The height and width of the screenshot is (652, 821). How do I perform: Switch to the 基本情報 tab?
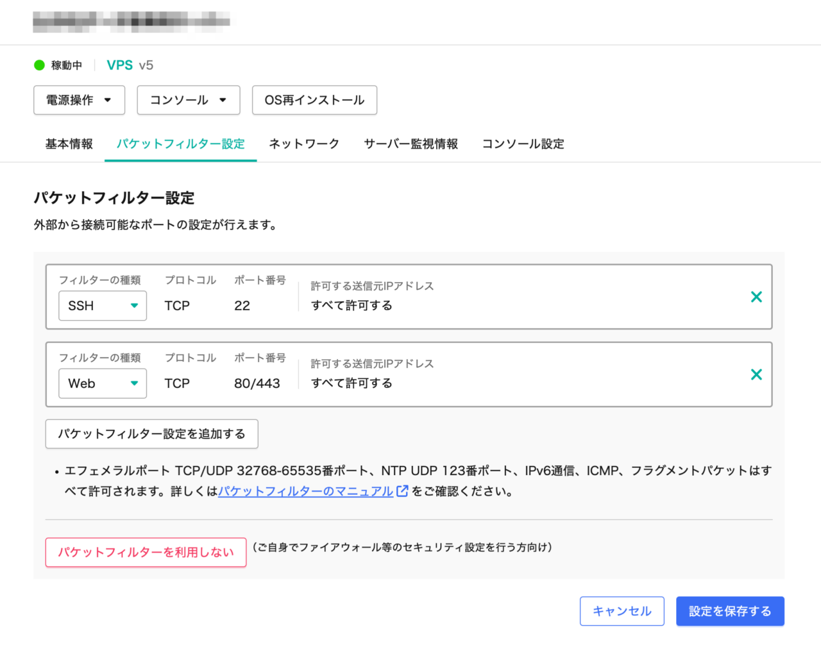coord(69,144)
